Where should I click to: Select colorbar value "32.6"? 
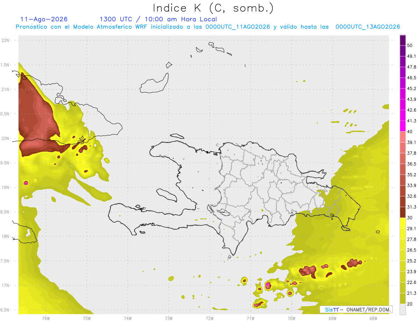click(x=412, y=196)
